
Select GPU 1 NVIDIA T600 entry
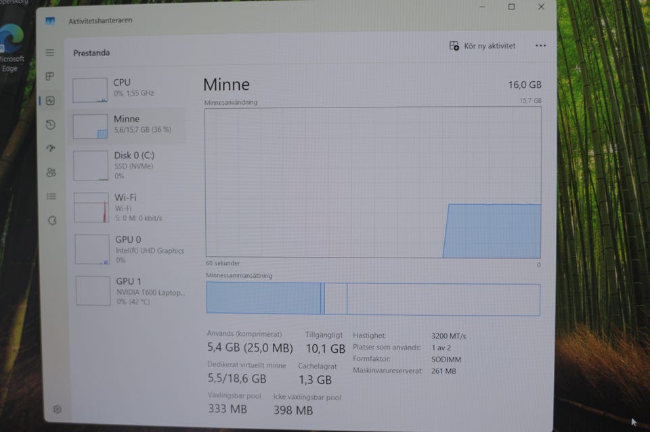click(x=130, y=291)
